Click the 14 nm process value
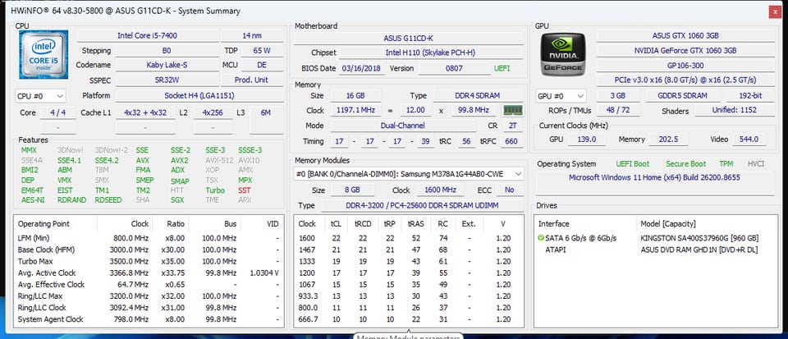The image size is (788, 339). coord(251,35)
